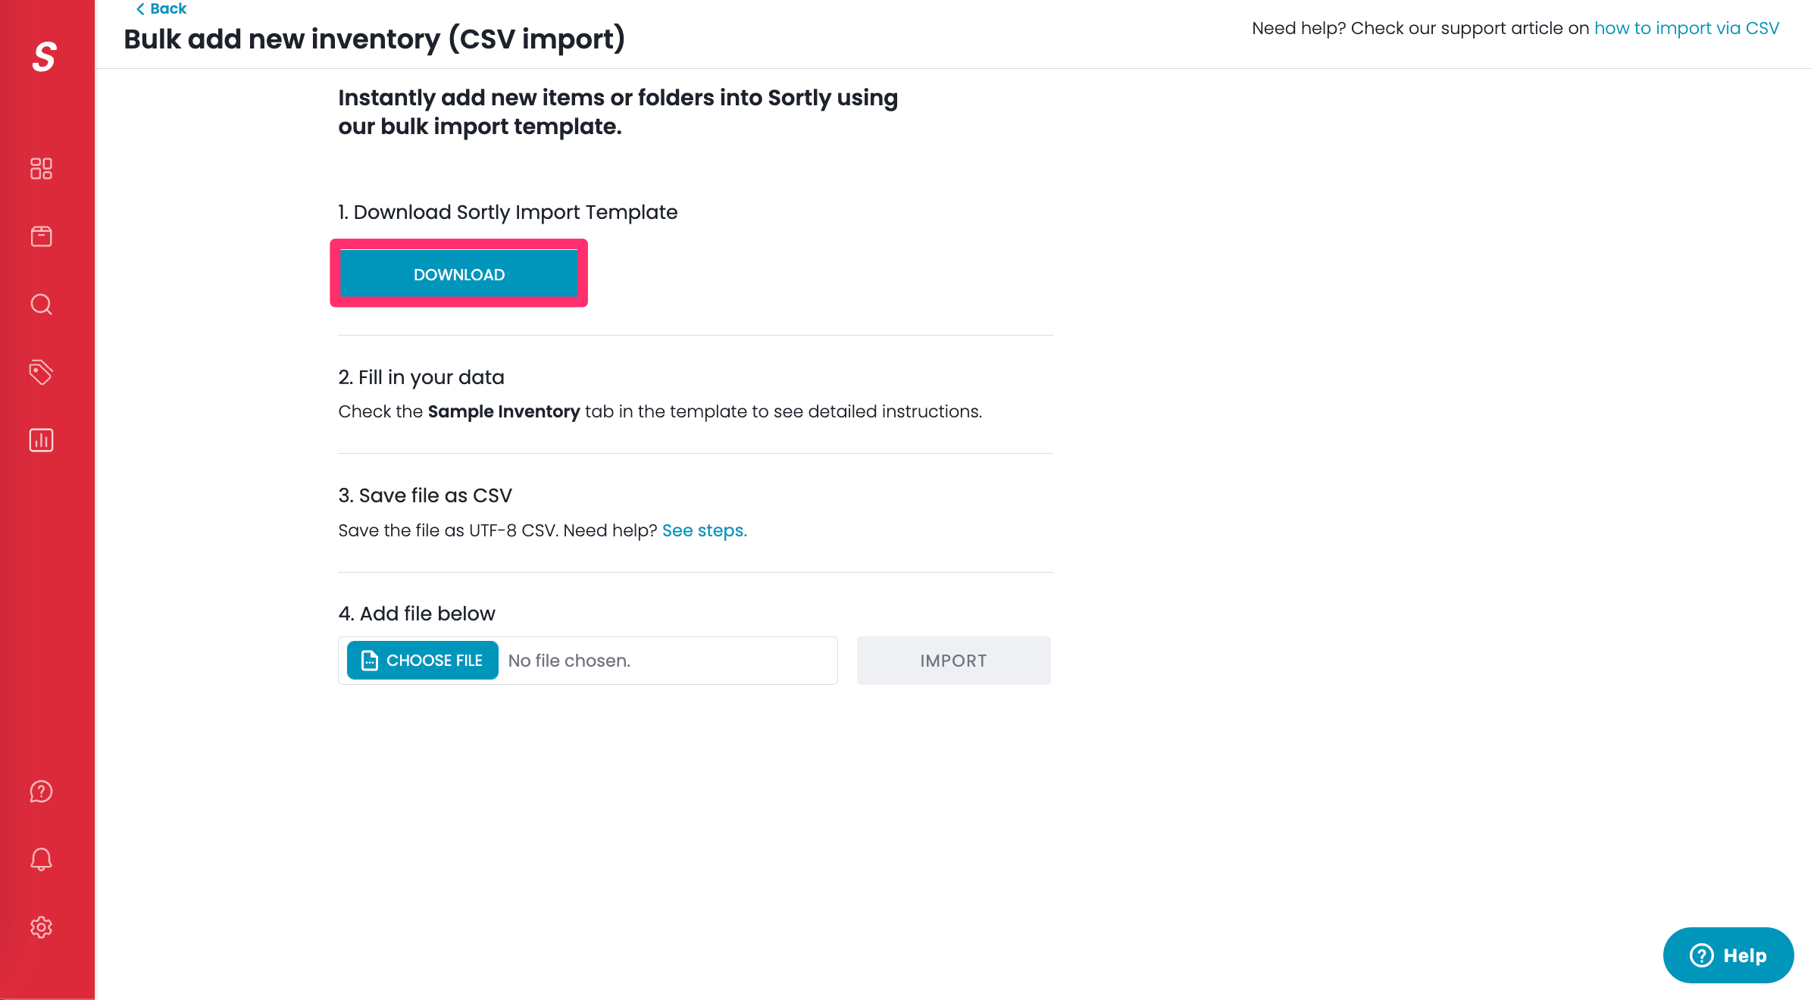Open the 'See steps.' link
This screenshot has width=1811, height=1000.
705,530
